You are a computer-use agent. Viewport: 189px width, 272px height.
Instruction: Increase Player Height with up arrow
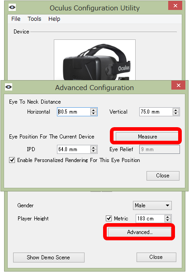tap(167, 217)
